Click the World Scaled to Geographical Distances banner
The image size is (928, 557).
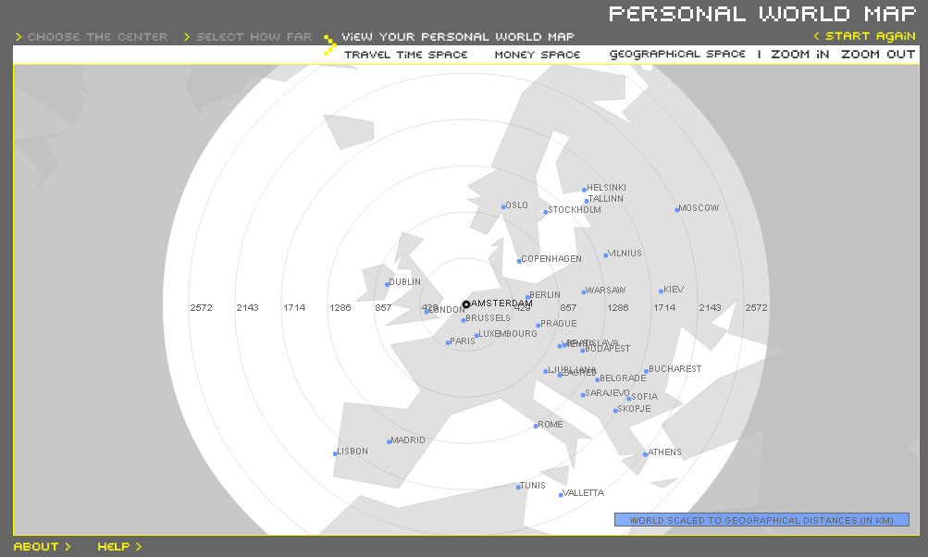(x=761, y=520)
